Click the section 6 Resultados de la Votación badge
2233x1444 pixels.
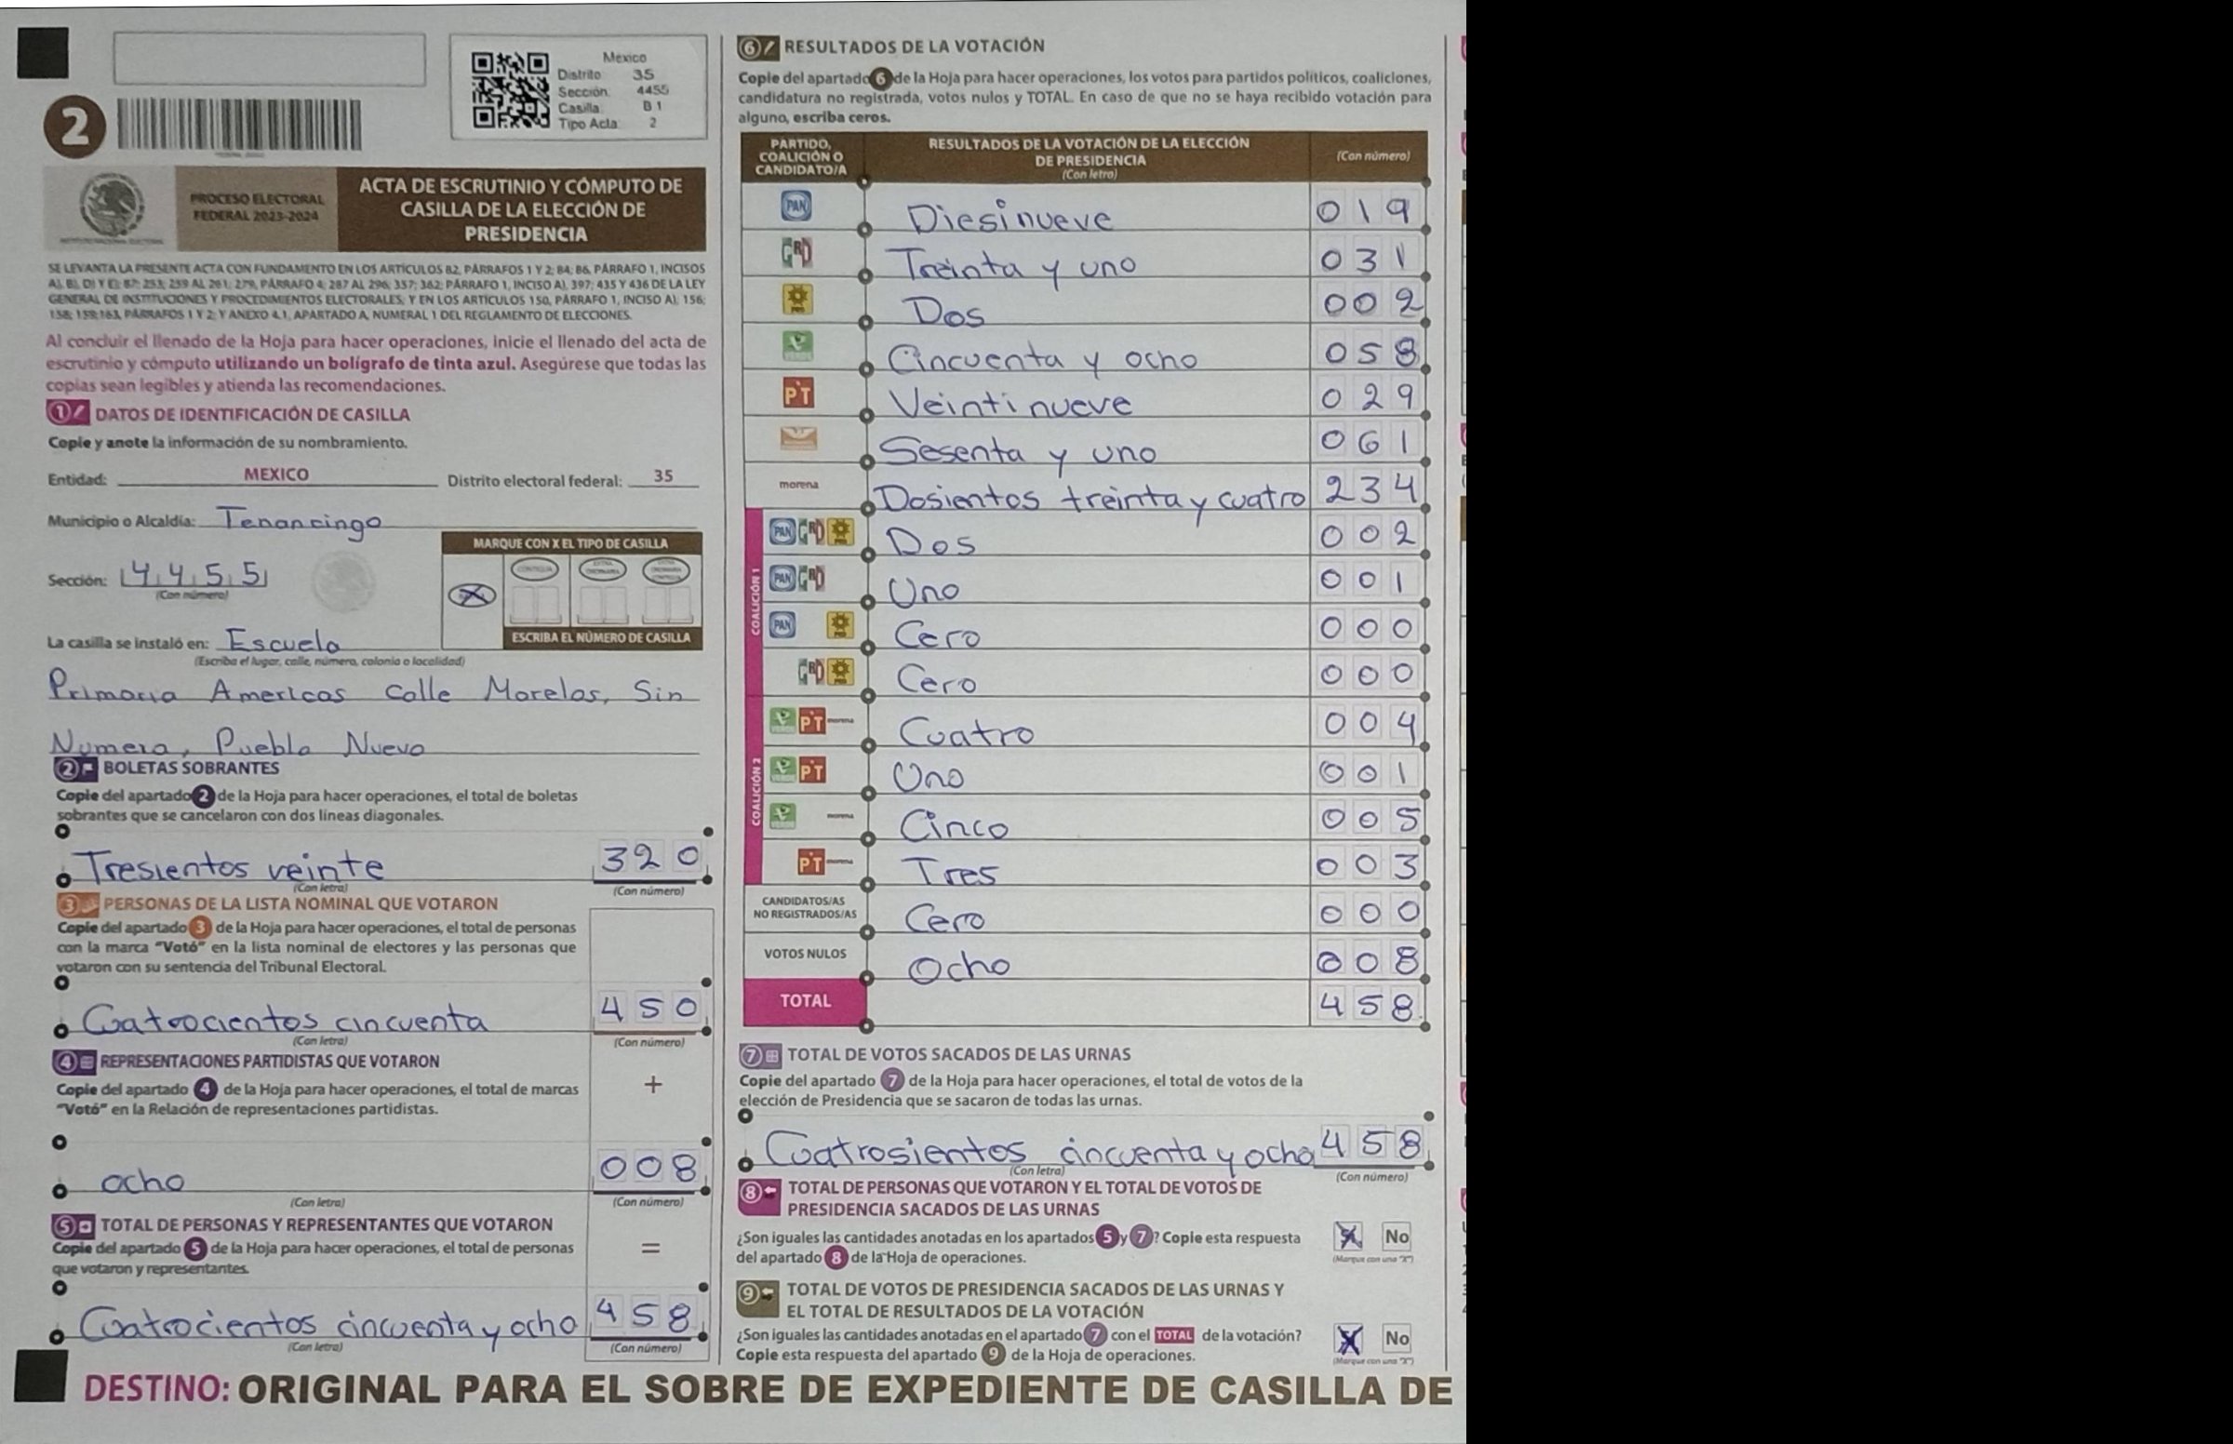[758, 46]
